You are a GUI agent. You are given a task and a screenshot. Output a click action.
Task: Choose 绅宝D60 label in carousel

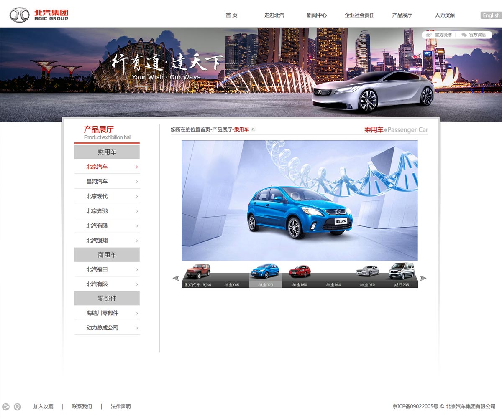point(333,285)
